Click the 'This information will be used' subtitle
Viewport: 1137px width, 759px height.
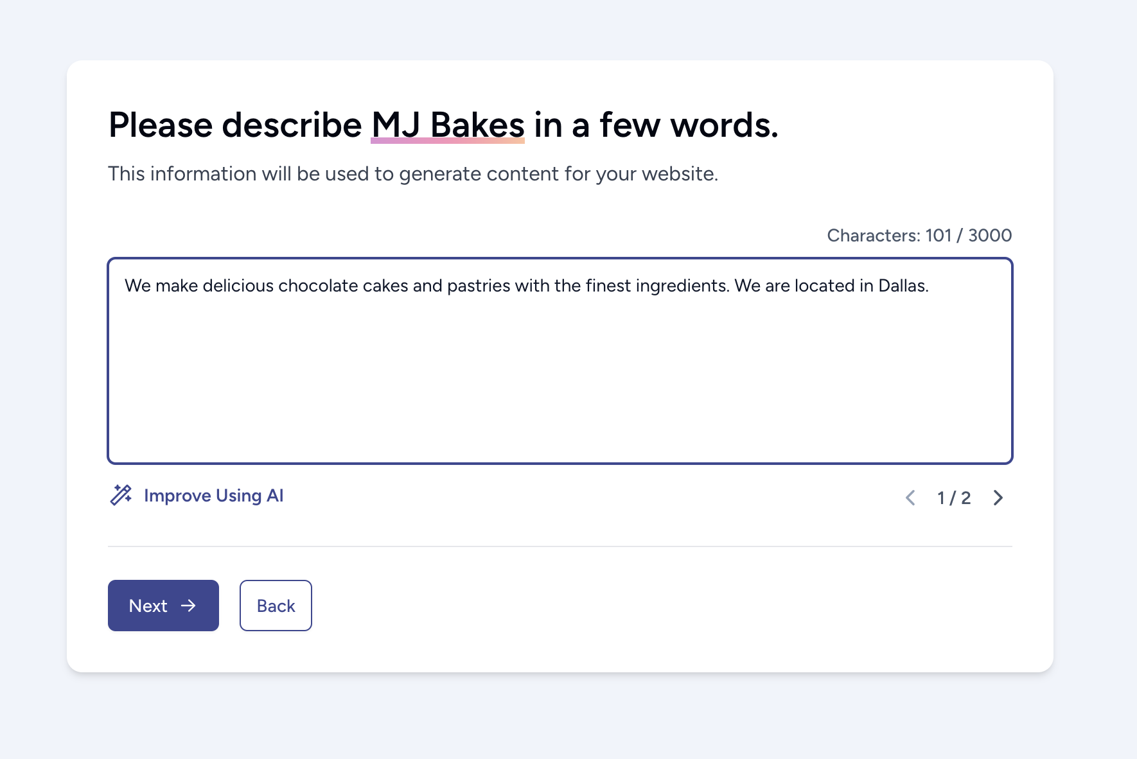[412, 174]
